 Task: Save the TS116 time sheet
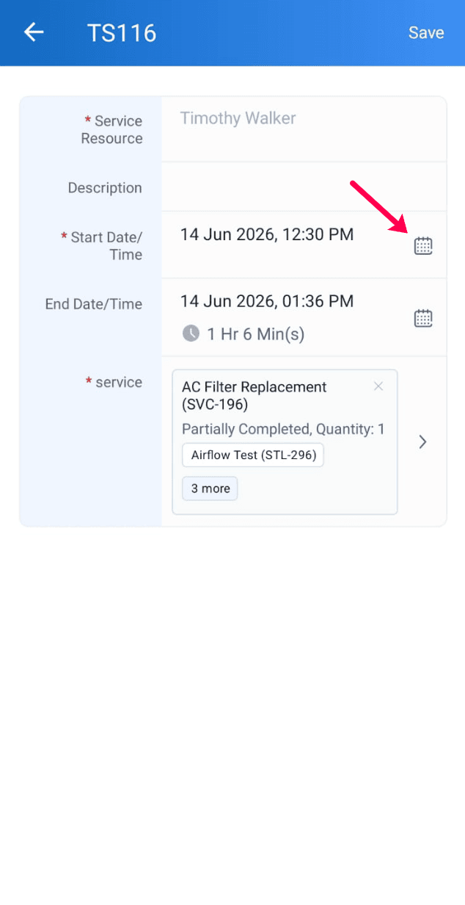tap(426, 33)
